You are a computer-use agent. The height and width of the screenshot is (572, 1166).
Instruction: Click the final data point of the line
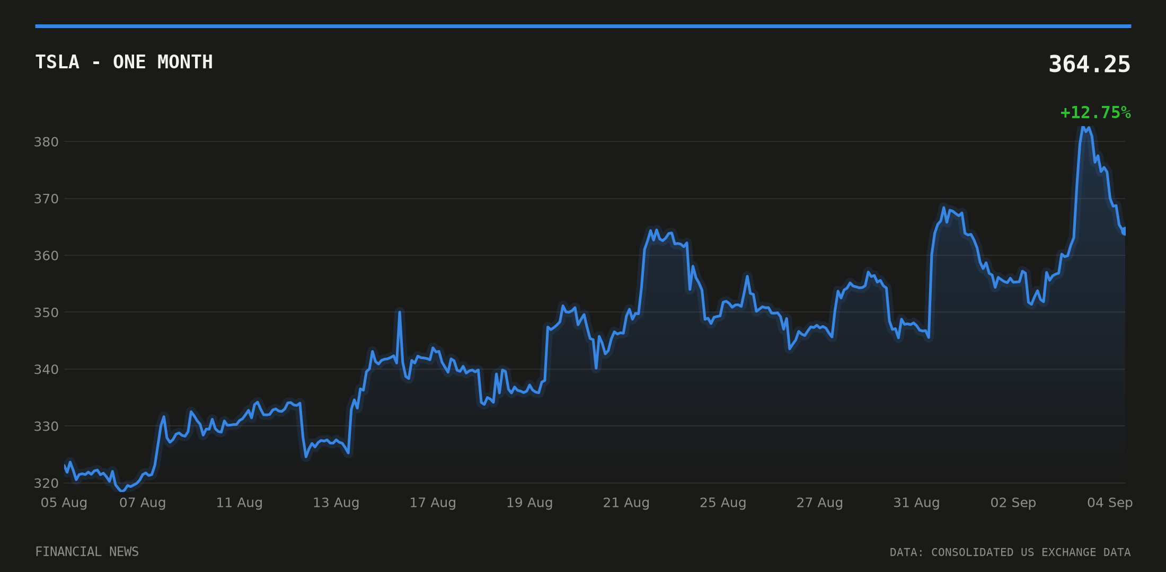coord(1124,231)
